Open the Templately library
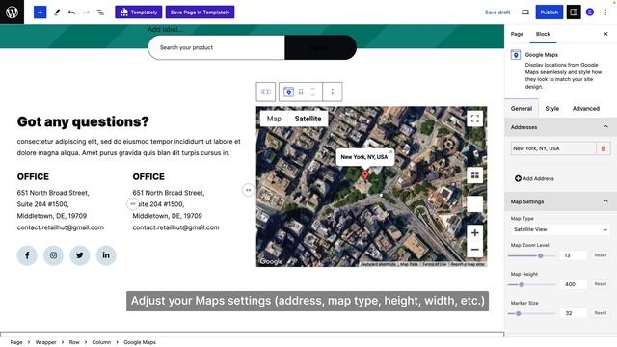This screenshot has height=347, width=617. coord(139,13)
